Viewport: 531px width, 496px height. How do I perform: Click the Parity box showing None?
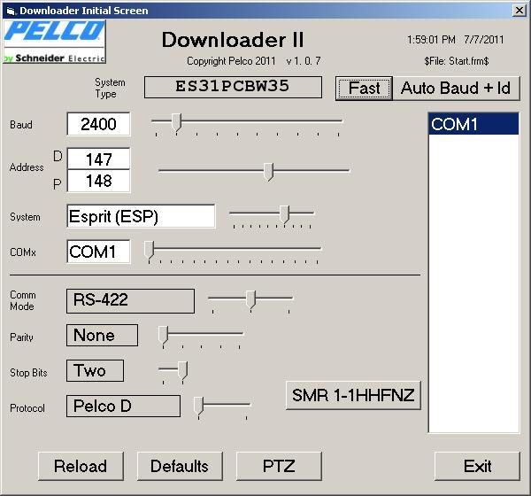tap(102, 336)
